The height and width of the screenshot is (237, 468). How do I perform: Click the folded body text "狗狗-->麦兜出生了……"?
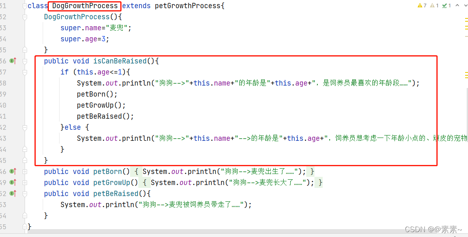[x=259, y=172]
